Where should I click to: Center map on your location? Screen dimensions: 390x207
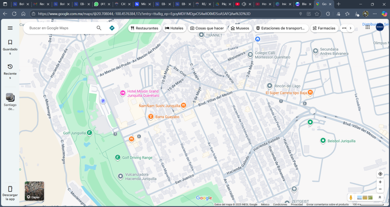[x=380, y=174]
